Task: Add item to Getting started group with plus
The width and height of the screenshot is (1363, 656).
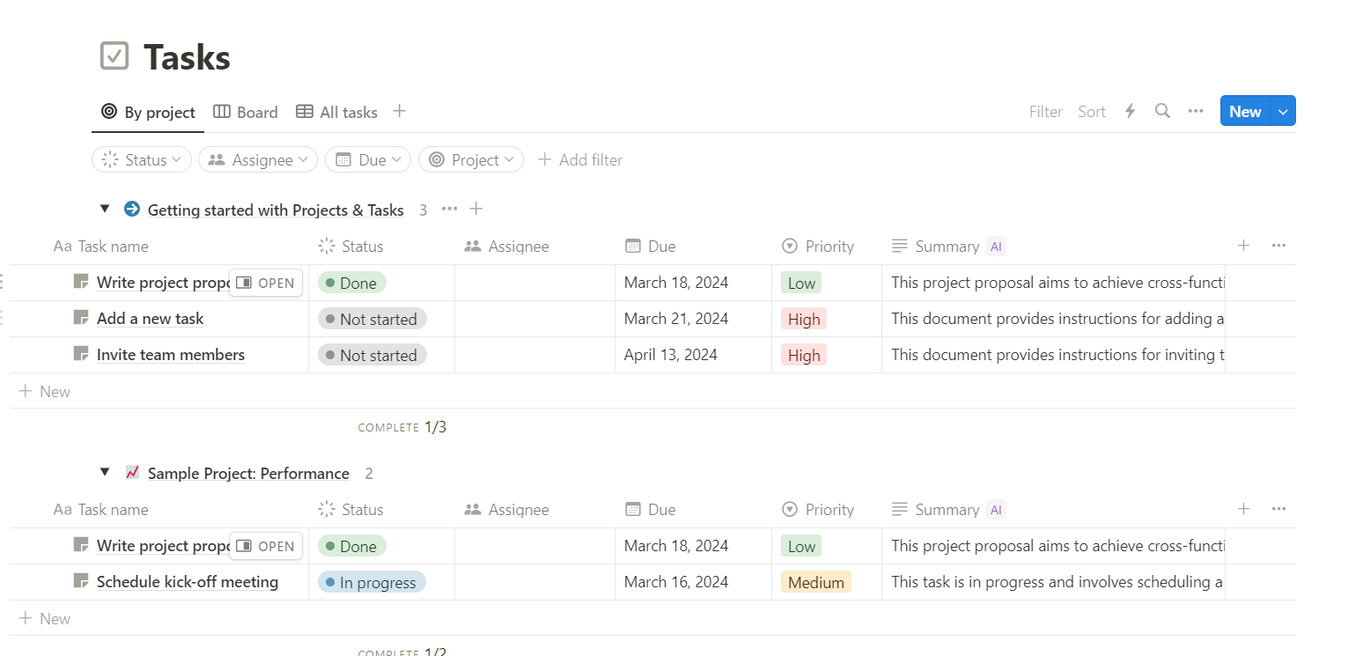Action: click(x=476, y=209)
